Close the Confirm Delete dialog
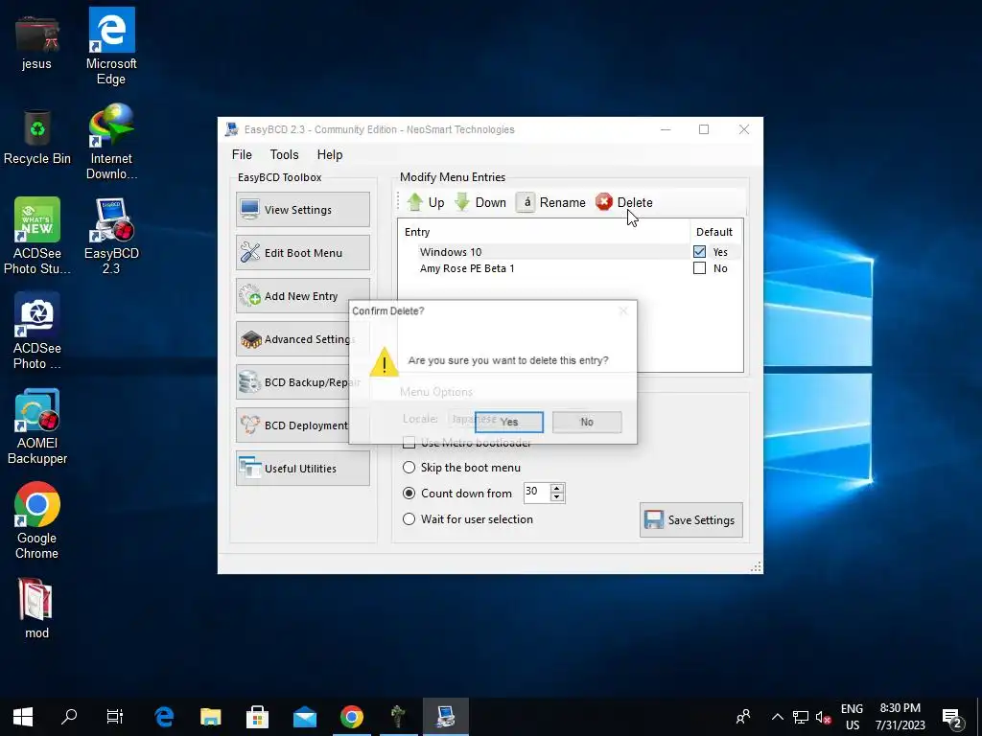 (623, 311)
